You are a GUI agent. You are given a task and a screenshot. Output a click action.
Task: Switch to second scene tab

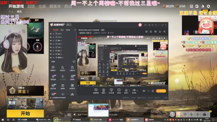(x=62, y=30)
